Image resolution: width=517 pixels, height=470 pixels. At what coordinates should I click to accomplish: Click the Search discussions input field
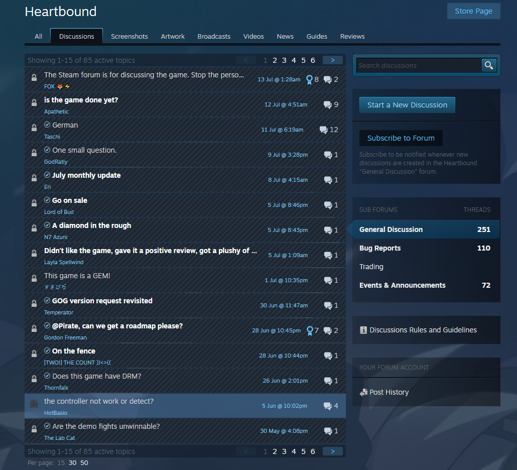(x=419, y=65)
